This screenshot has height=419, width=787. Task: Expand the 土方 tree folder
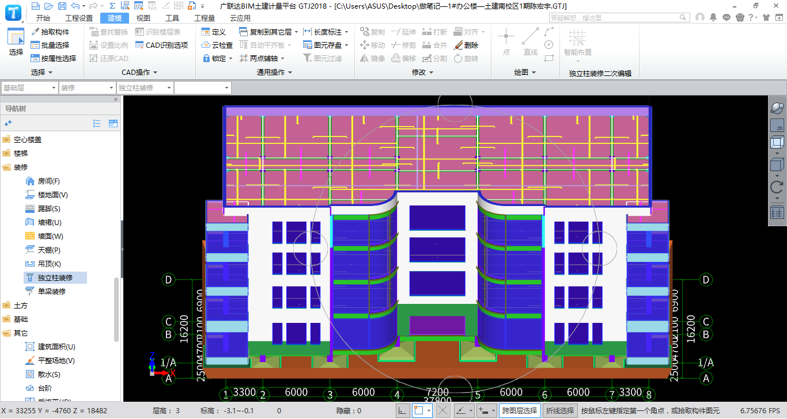pyautogui.click(x=6, y=305)
